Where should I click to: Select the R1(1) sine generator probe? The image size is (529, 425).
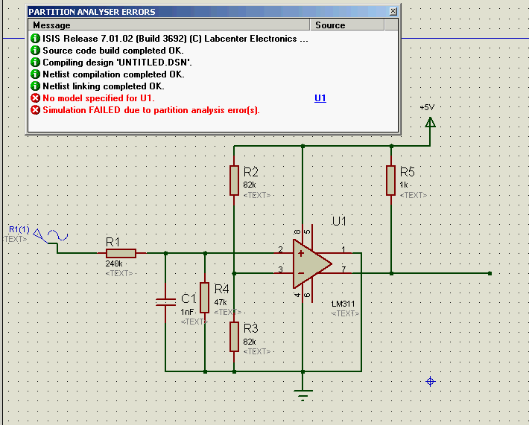pyautogui.click(x=51, y=236)
